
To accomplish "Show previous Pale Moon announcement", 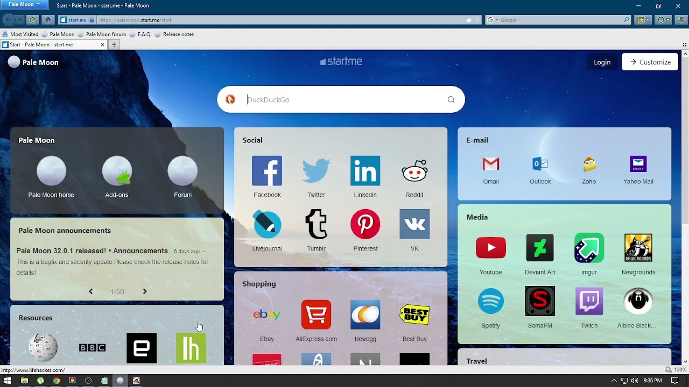I will pyautogui.click(x=90, y=291).
